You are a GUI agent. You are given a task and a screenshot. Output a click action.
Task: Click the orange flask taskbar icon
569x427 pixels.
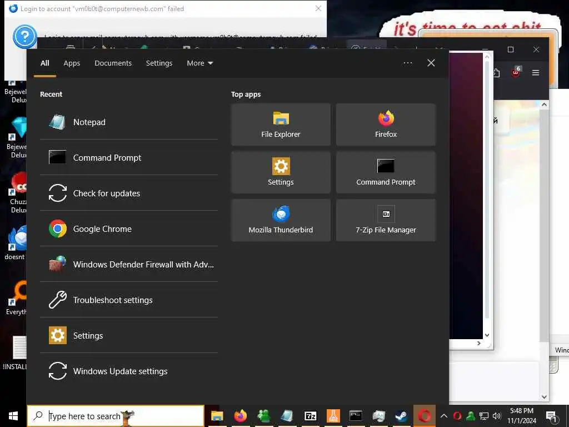(333, 416)
